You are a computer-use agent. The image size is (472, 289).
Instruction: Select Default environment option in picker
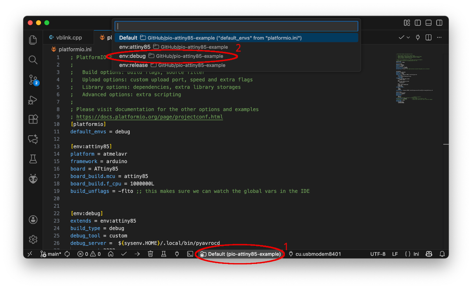[236, 38]
